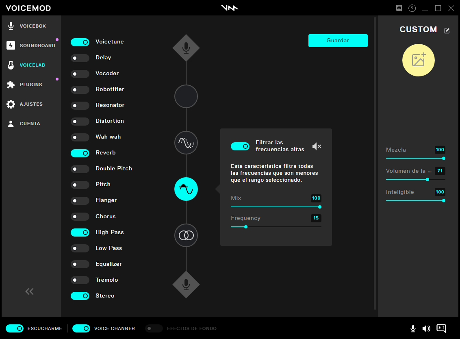
Task: Turn on the Resonator toggle
Action: [x=80, y=106]
